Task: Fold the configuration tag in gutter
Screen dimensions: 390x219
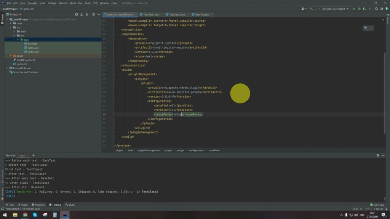Action: click(113, 101)
